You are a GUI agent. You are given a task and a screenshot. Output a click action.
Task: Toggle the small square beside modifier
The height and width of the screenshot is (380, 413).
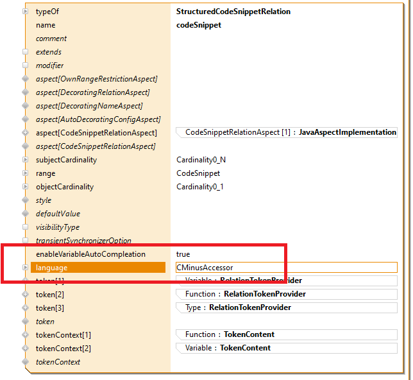tap(25, 65)
